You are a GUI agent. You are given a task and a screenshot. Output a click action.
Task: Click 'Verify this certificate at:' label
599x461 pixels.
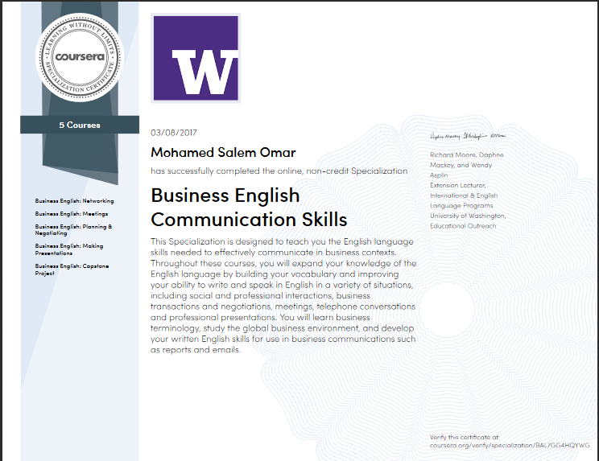coord(465,438)
